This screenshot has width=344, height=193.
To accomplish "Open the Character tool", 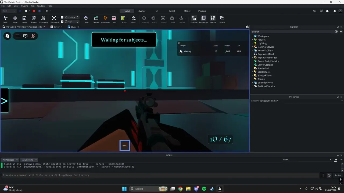I will click(x=105, y=19).
